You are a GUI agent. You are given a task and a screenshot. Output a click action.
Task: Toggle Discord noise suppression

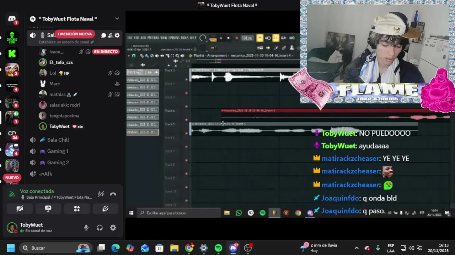(x=101, y=194)
